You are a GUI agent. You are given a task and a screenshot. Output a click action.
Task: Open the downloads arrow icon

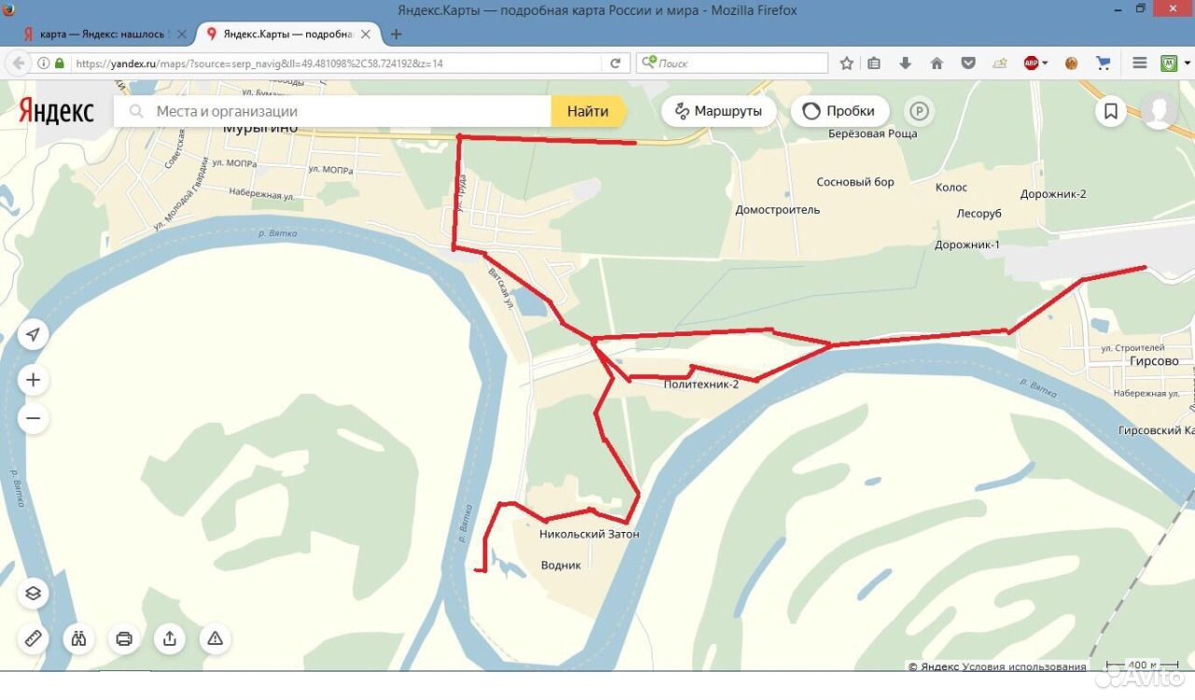coord(905,63)
